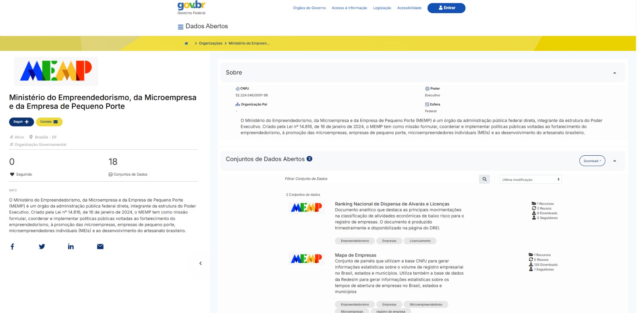Image resolution: width=637 pixels, height=313 pixels.
Task: Click the MEMP logo in the sidebar
Action: [56, 71]
